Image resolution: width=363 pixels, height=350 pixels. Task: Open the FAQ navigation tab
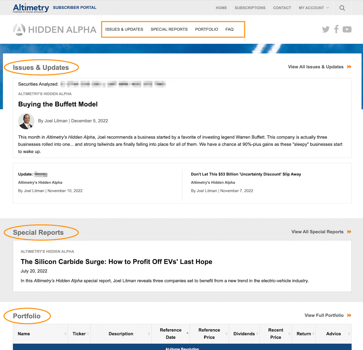coord(229,29)
